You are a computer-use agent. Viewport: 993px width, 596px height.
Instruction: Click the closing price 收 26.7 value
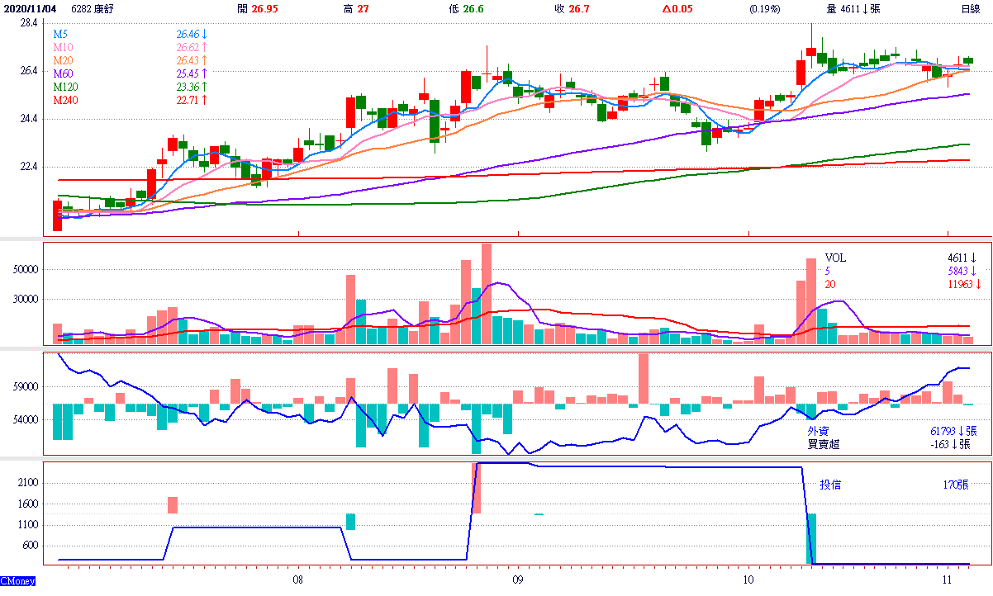coord(580,9)
